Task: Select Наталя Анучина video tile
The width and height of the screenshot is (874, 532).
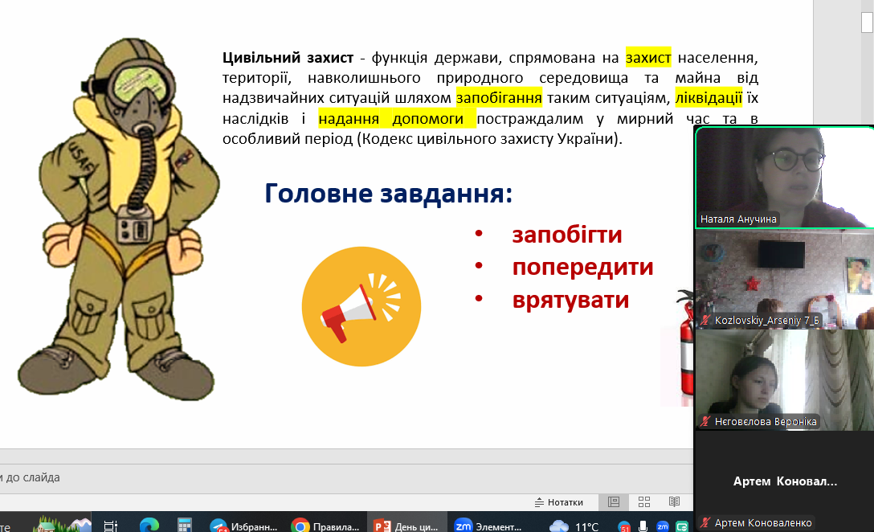Action: pos(783,177)
